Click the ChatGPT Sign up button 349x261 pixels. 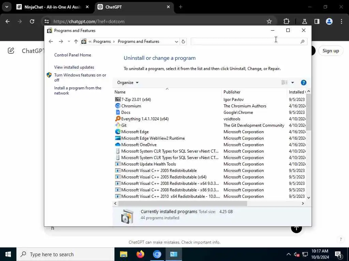(331, 51)
